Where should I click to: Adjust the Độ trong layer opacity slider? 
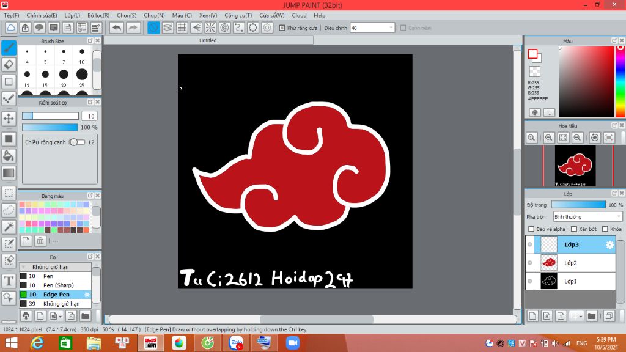[x=578, y=205]
